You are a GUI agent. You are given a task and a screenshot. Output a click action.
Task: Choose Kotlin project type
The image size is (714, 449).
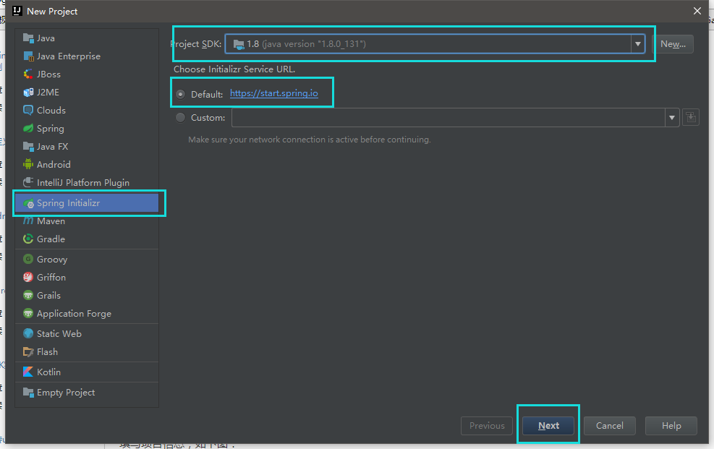pos(48,372)
